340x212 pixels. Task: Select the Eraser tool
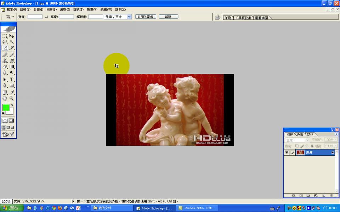(5, 67)
